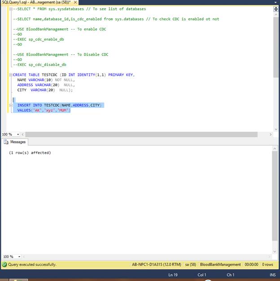Screen dimensions: 280x281
Task: Click the 'Ln 19' line indicator
Action: pos(173,275)
